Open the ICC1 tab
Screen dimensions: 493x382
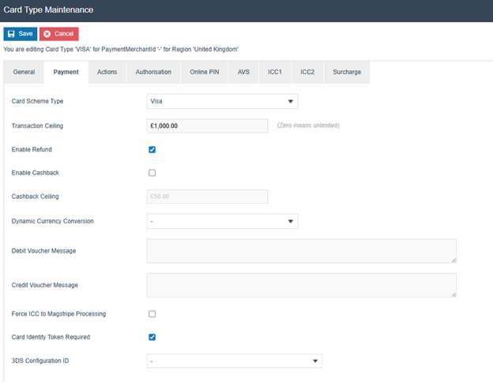pyautogui.click(x=275, y=72)
